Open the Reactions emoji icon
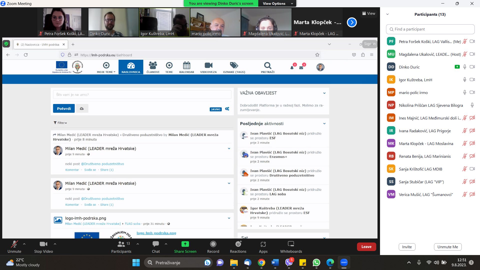Image resolution: width=480 pixels, height=270 pixels. pos(238,244)
